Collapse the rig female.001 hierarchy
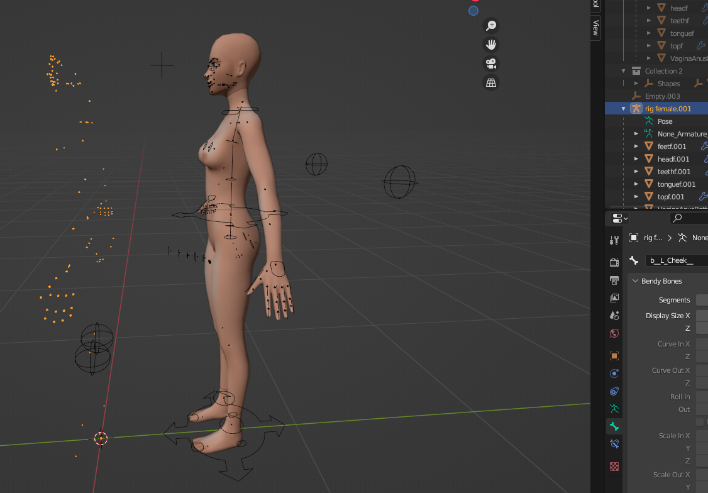This screenshot has width=708, height=493. [624, 108]
